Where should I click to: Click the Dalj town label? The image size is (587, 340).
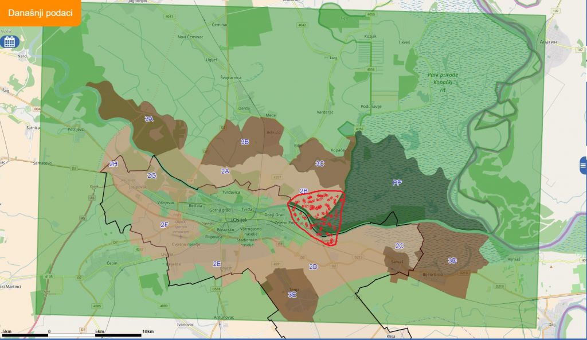pos(552,325)
